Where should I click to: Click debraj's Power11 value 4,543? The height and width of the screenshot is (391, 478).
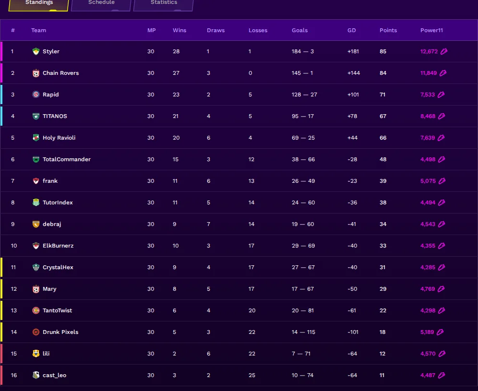[428, 224]
